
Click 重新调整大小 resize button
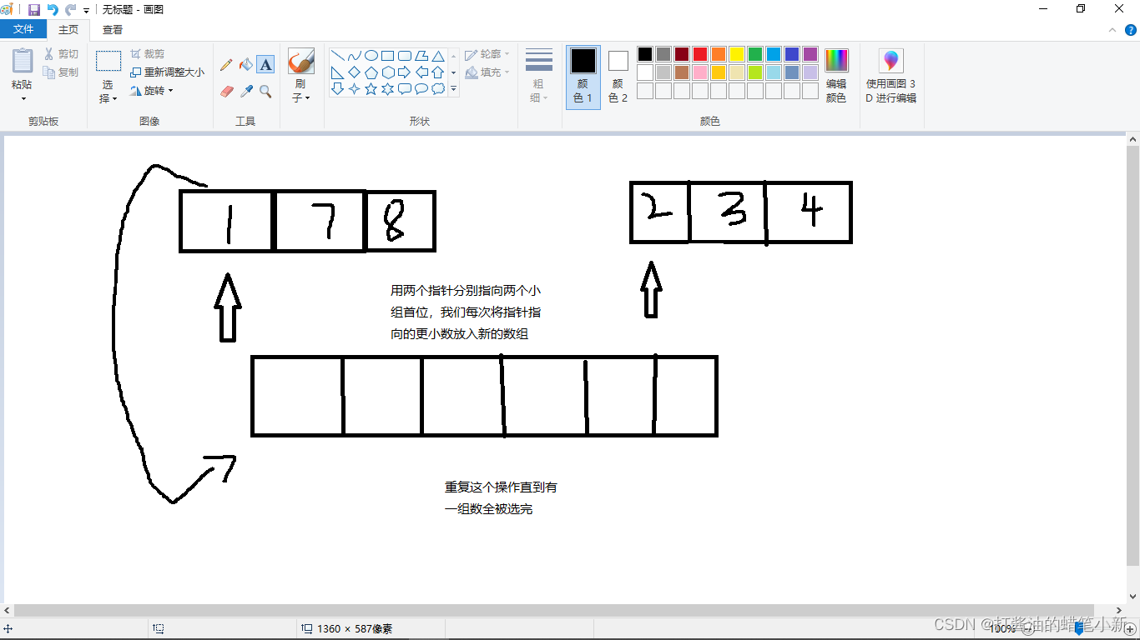click(168, 72)
